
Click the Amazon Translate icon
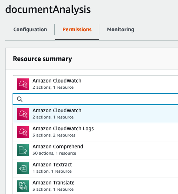tap(23, 186)
